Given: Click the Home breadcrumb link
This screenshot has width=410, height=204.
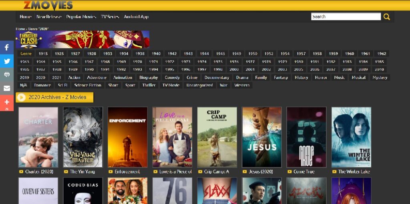Looking at the screenshot, I should [x=20, y=29].
